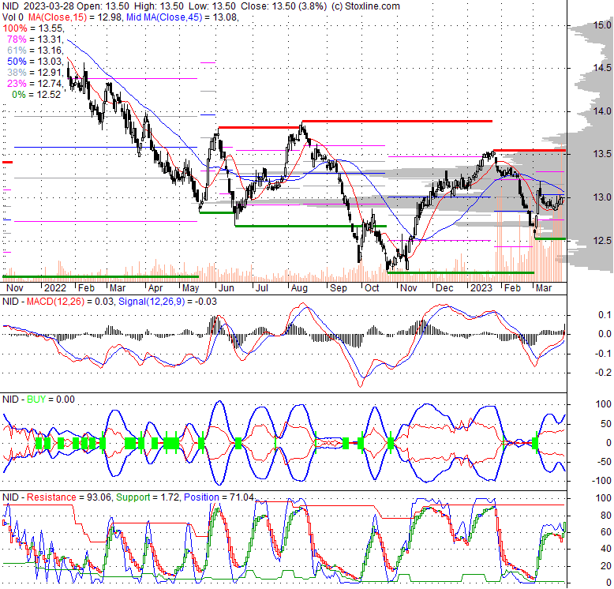Click the '2022' date axis label
614x589 pixels.
pos(55,288)
